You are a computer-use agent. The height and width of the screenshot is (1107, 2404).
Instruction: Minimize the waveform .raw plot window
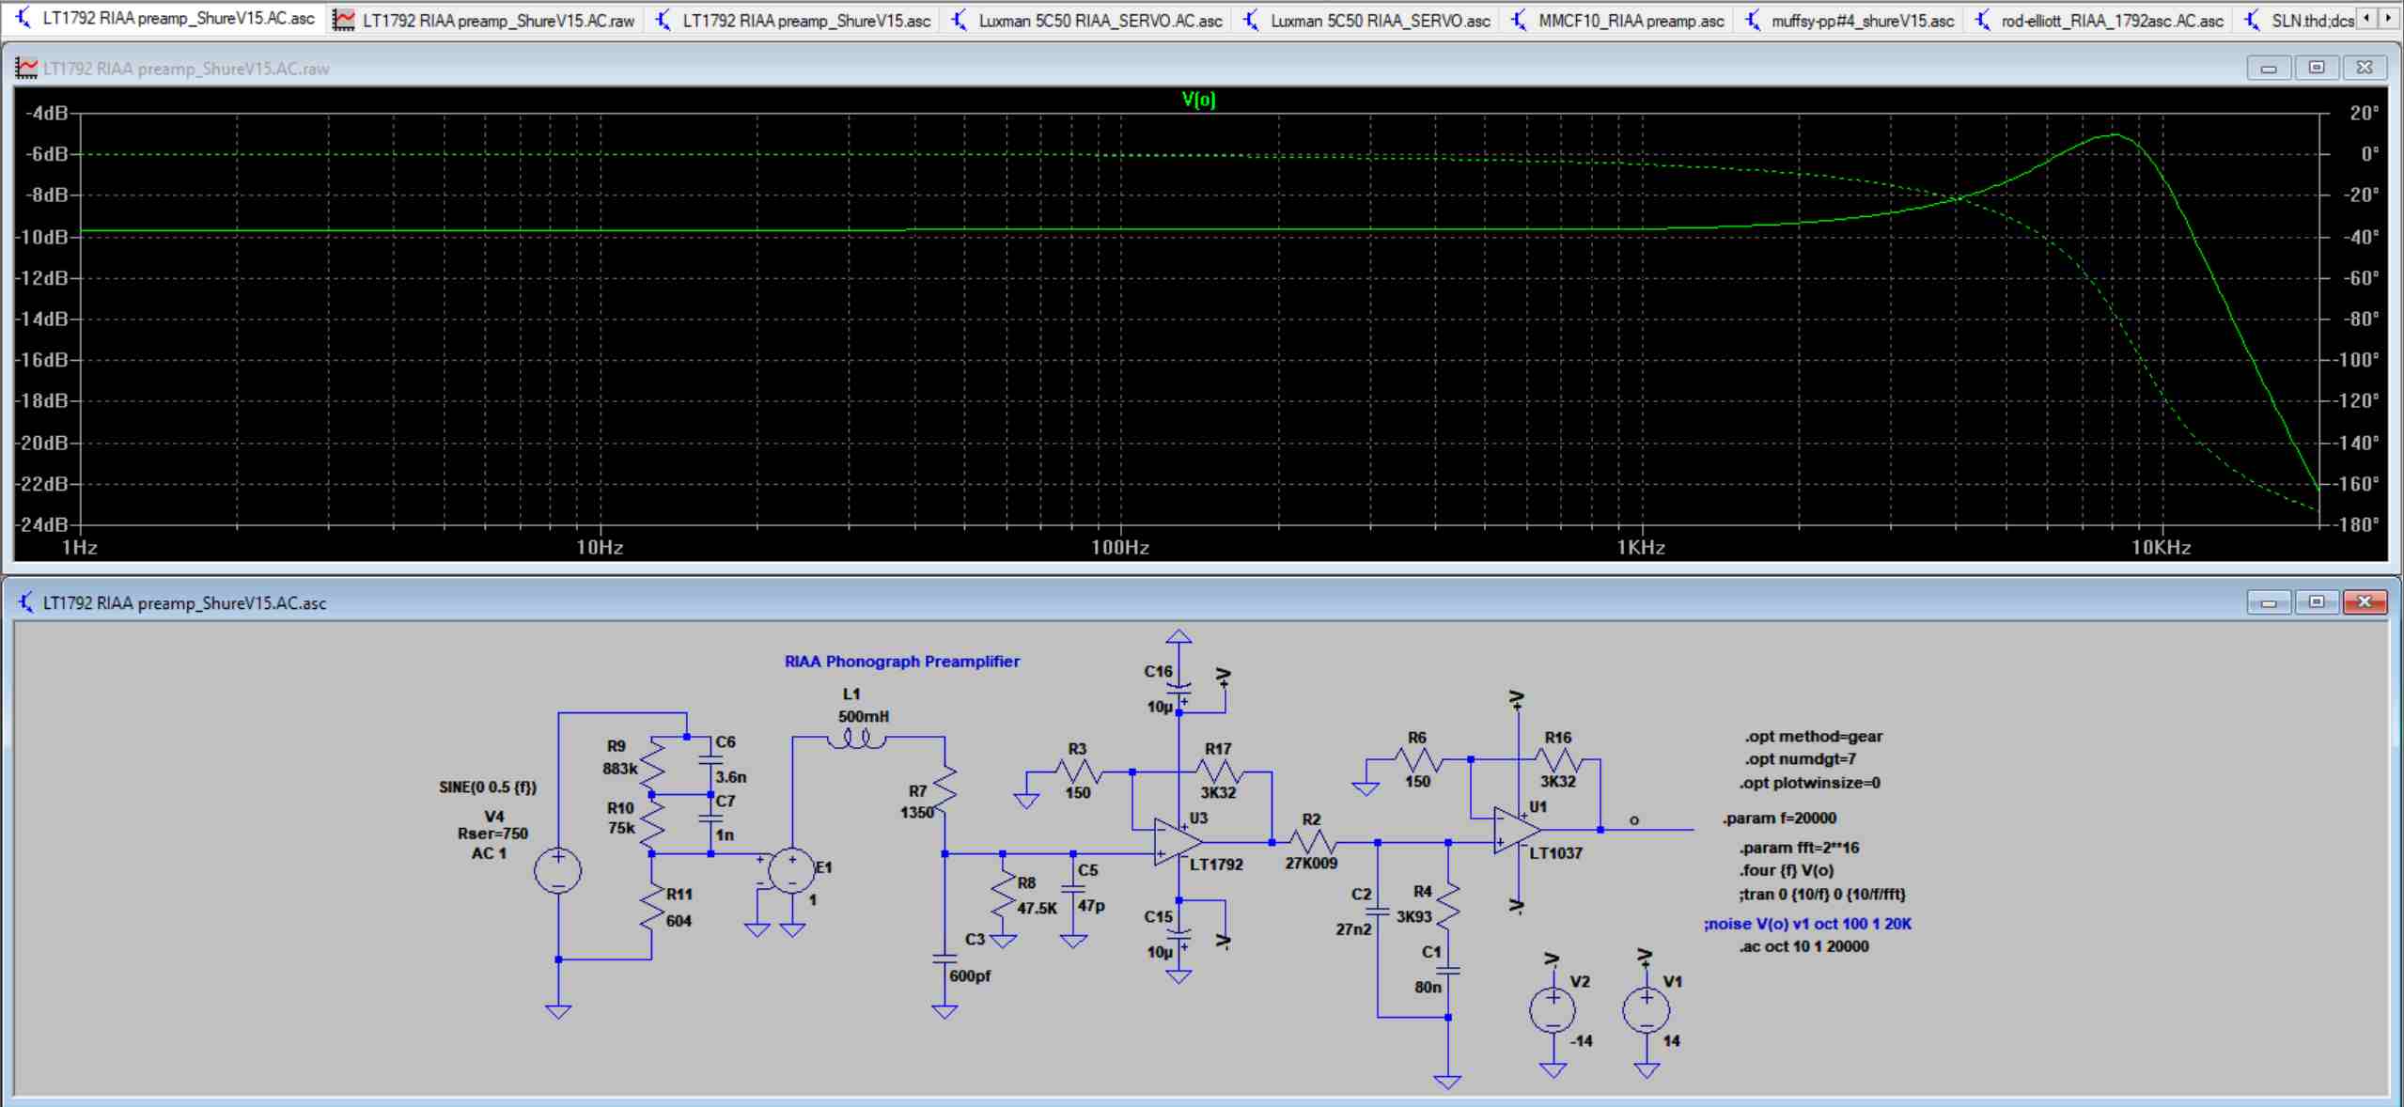click(2269, 68)
